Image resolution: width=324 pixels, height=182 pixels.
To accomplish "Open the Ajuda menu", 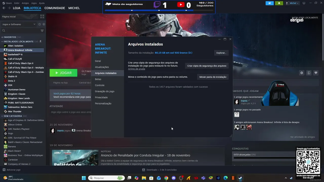I will pyautogui.click(x=42, y=3).
